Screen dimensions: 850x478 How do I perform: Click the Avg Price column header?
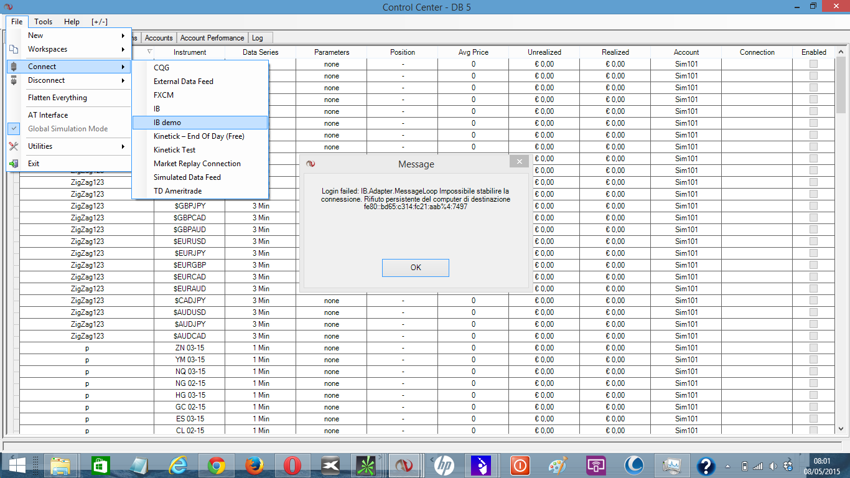[474, 52]
